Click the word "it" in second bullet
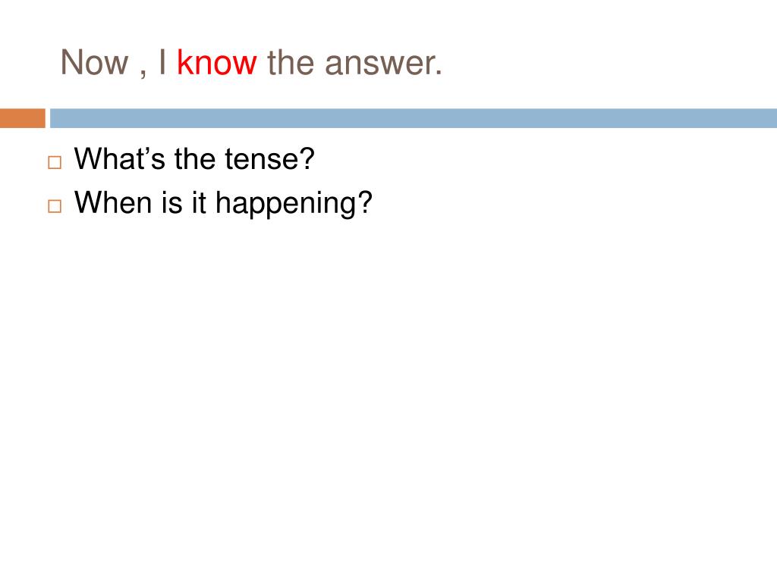The image size is (777, 582). 199,202
